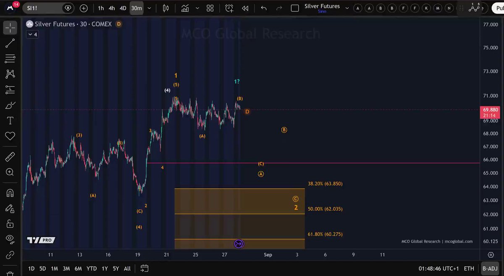Open the icons and emoji tool
This screenshot has width=504, height=276.
pyautogui.click(x=10, y=136)
